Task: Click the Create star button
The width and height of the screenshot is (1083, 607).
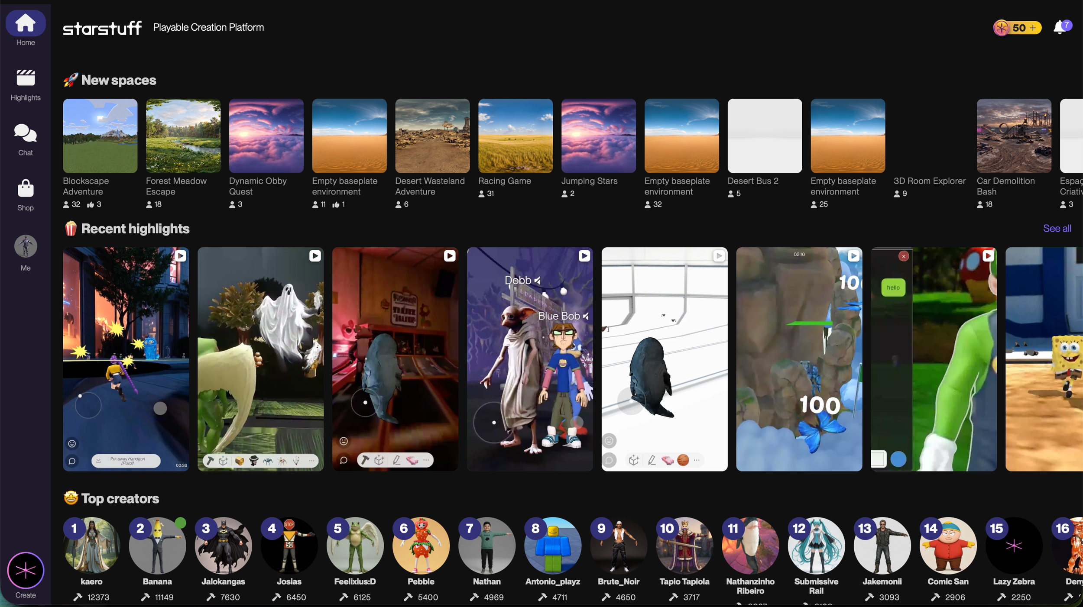Action: click(x=26, y=570)
